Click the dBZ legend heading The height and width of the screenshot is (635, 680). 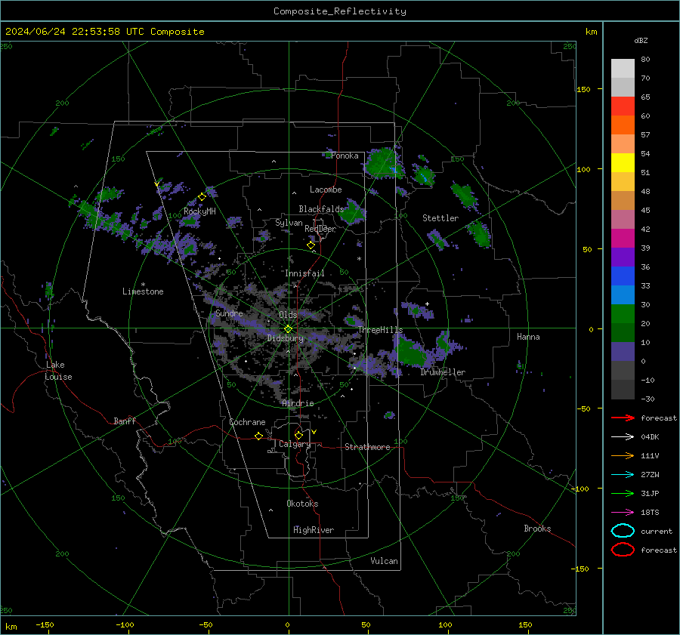click(x=641, y=40)
